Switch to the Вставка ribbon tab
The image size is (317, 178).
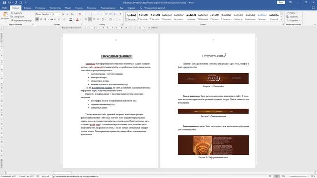pyautogui.click(x=27, y=8)
